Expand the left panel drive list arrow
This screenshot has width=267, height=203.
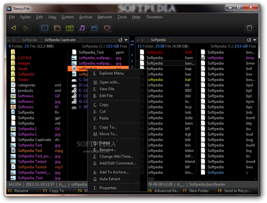point(9,40)
